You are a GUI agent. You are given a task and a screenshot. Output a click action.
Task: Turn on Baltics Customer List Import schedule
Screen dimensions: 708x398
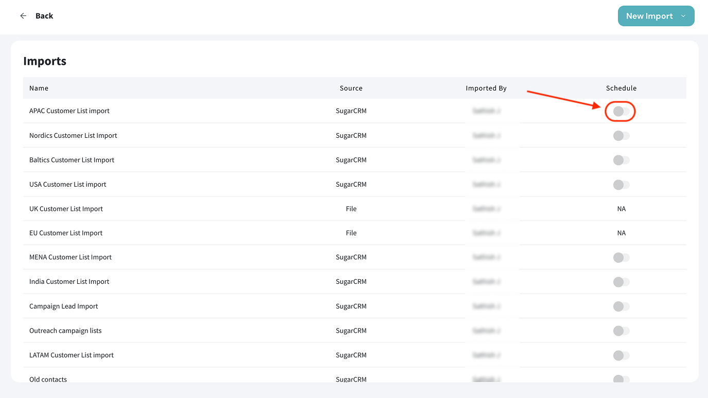pyautogui.click(x=621, y=160)
